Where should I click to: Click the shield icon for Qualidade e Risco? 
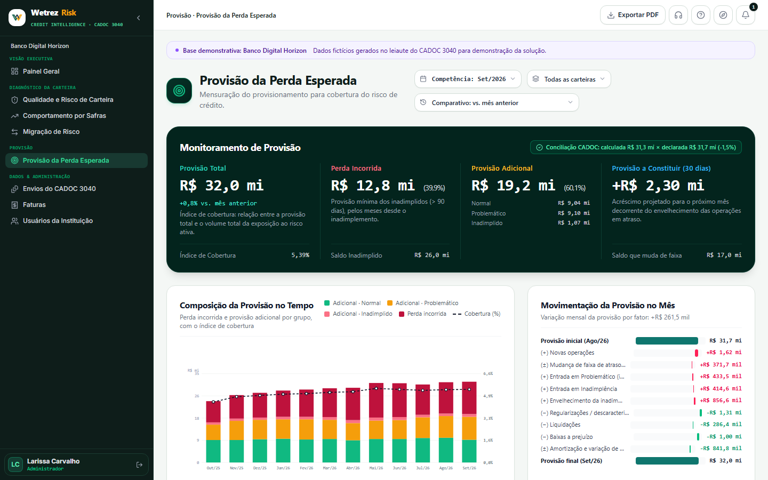pos(14,100)
